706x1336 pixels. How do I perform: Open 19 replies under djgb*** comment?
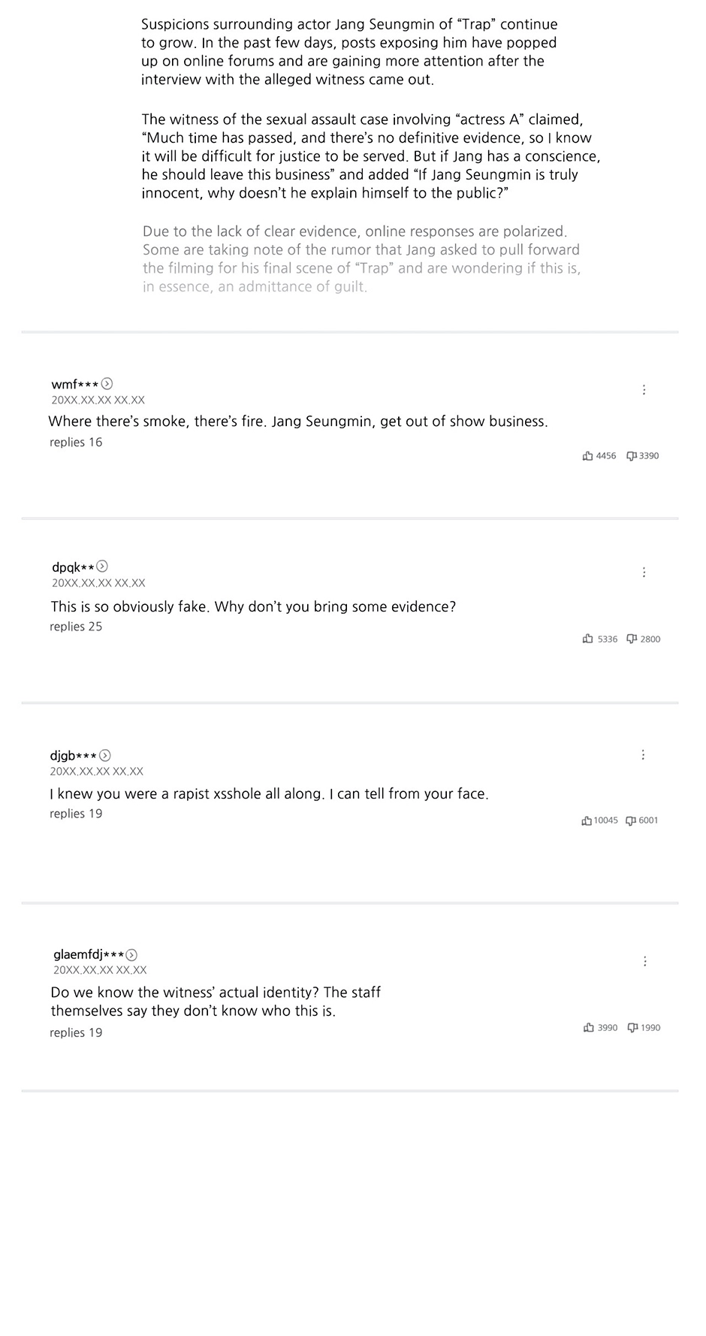pyautogui.click(x=76, y=814)
